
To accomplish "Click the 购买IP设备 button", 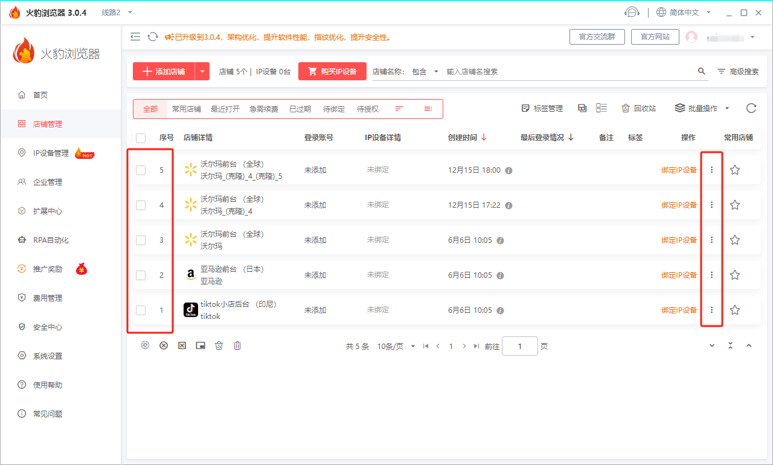I will (x=332, y=71).
